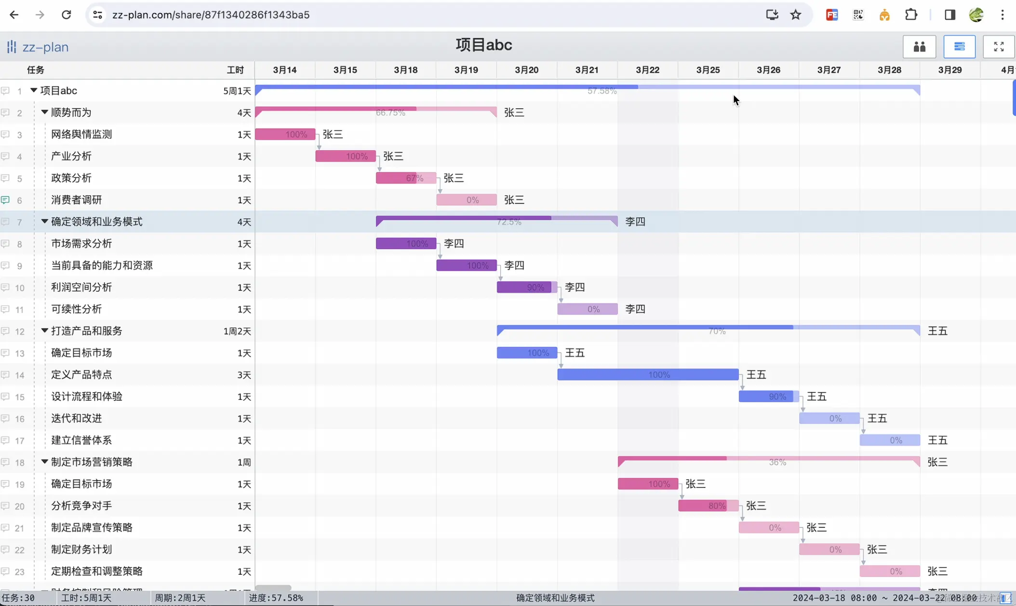This screenshot has width=1016, height=606.
Task: Bookmark this page with the star icon
Action: pyautogui.click(x=796, y=15)
